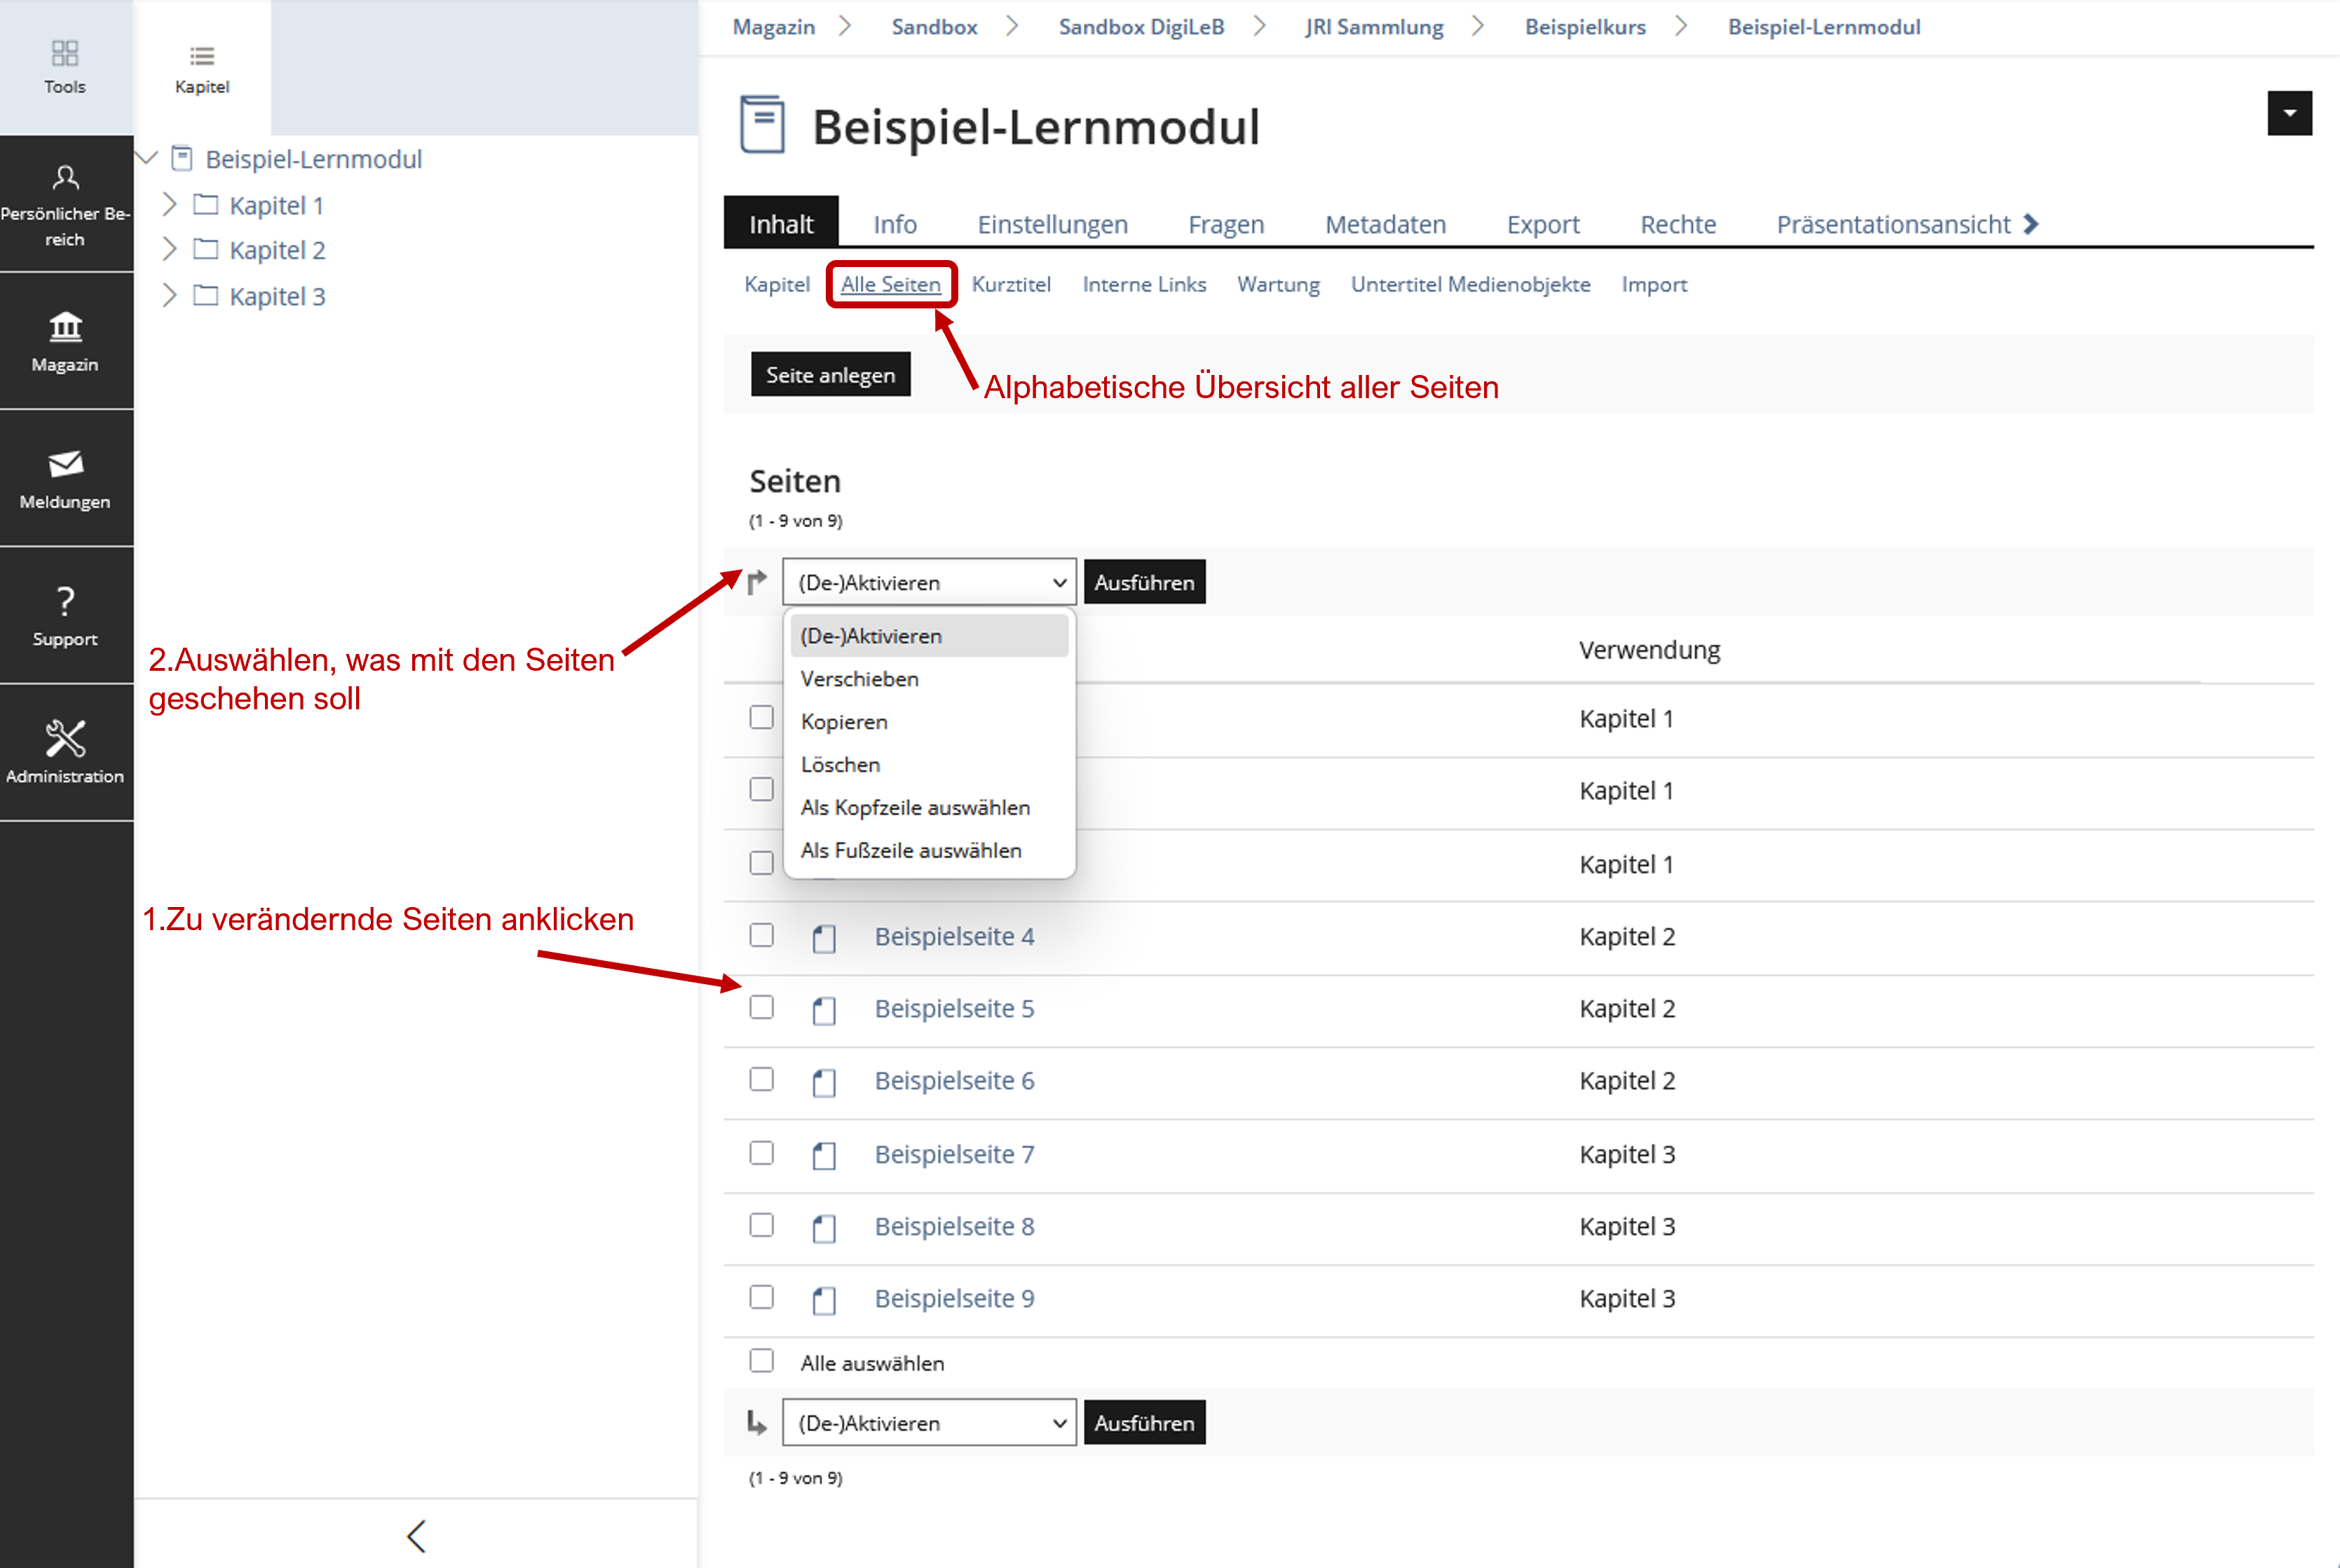The width and height of the screenshot is (2340, 1568).
Task: Collapse the sidebar with left chevron
Action: pos(417,1536)
